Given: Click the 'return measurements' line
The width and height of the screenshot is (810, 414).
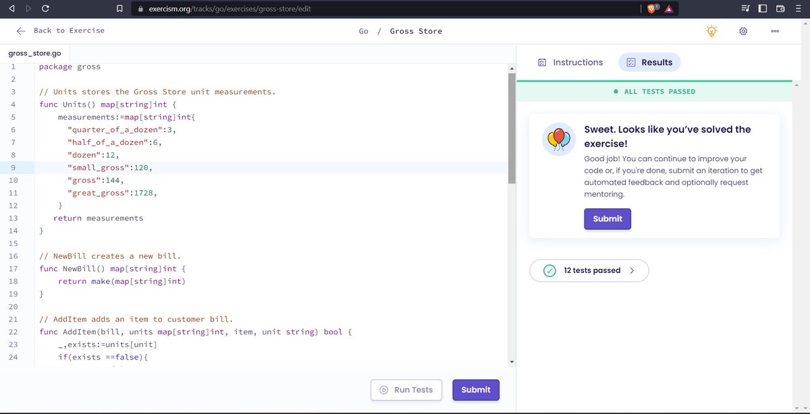Looking at the screenshot, I should (x=99, y=218).
